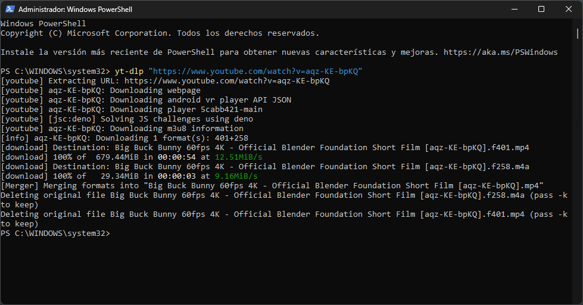Click the Destination line ending in .f258.m4a
This screenshot has width=583, height=305.
click(265, 167)
